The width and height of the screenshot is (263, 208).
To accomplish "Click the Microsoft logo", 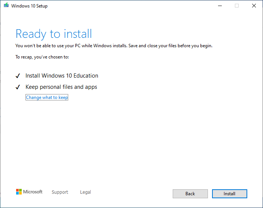I will [29, 192].
